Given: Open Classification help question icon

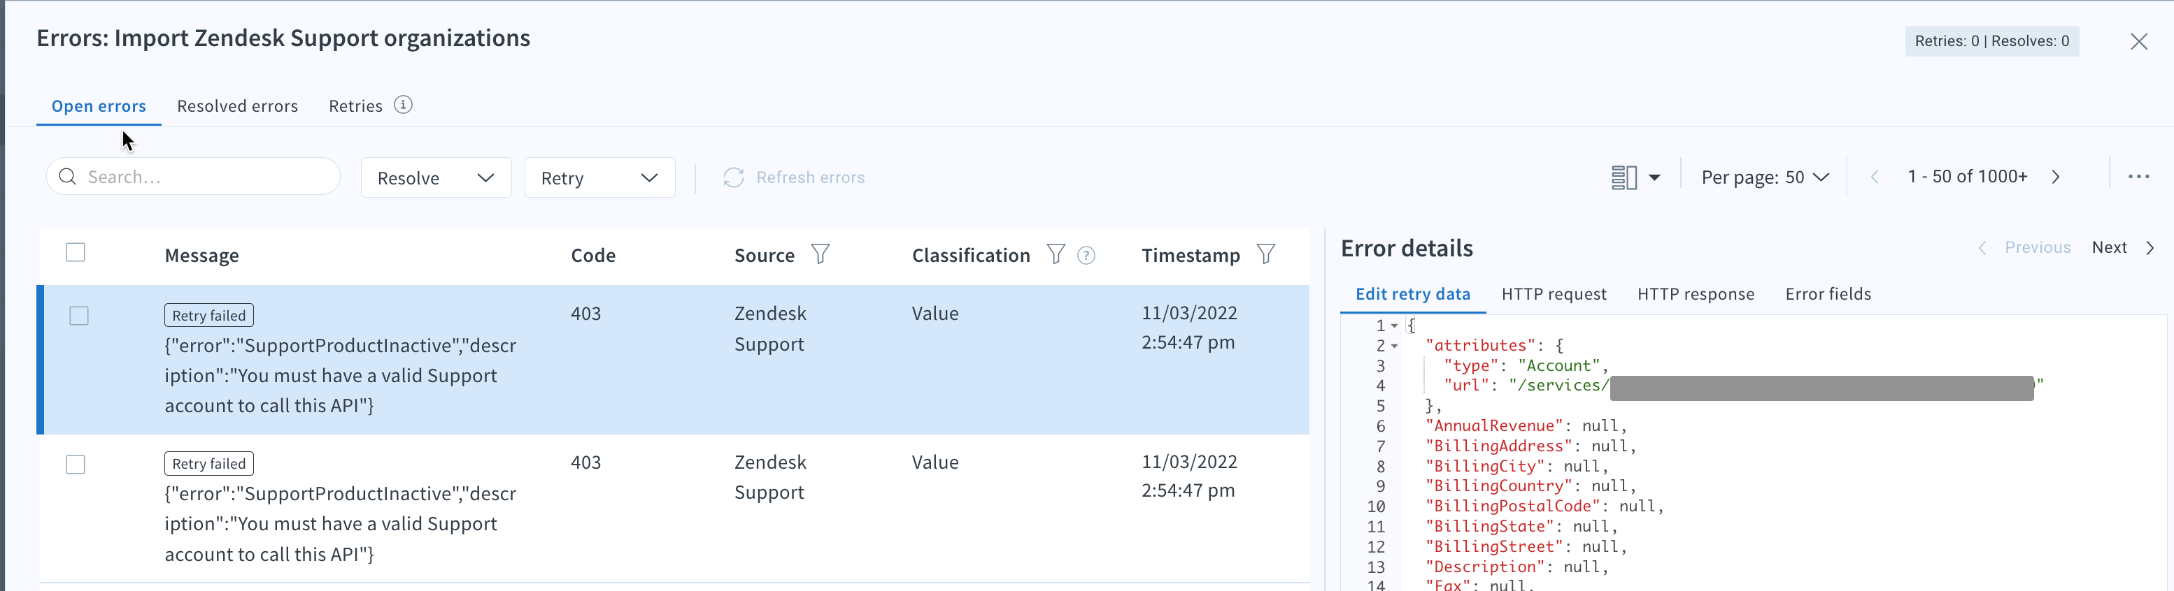Looking at the screenshot, I should (x=1087, y=256).
